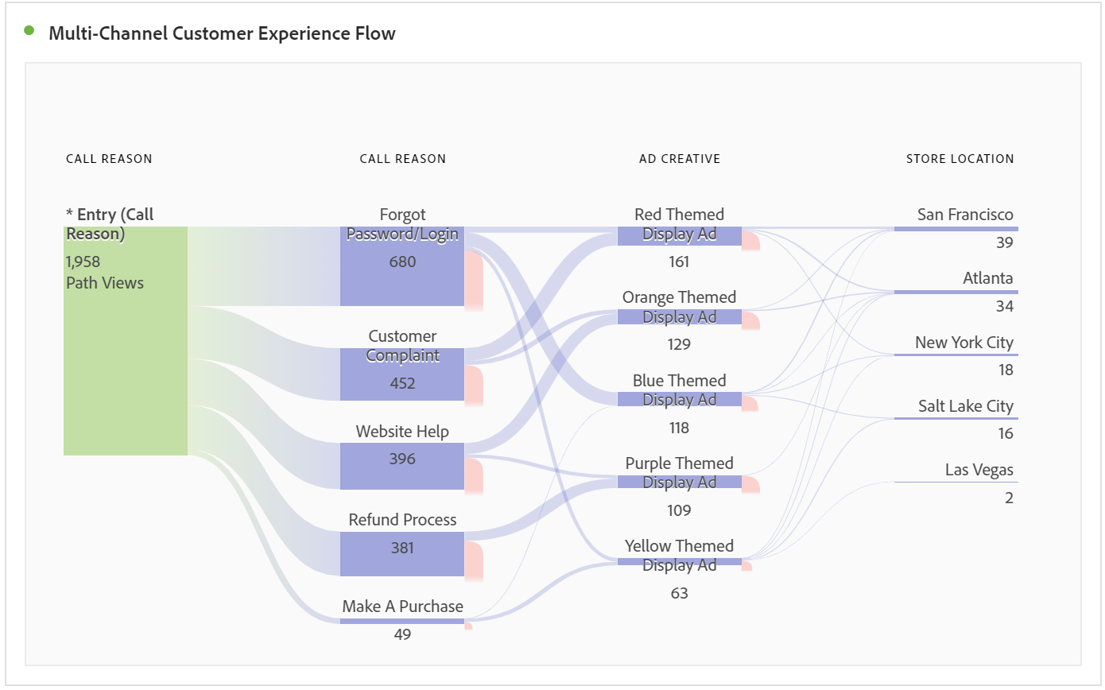Select the Red Themed Display Ad node

(x=679, y=236)
